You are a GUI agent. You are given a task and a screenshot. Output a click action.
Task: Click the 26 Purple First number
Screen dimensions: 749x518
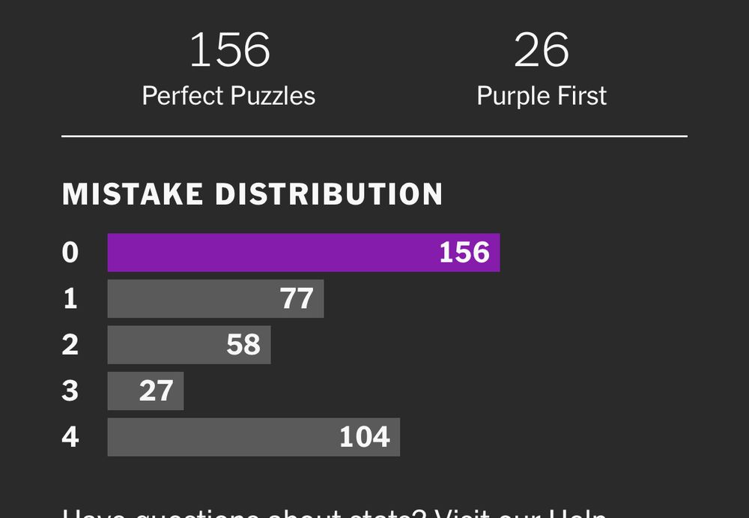click(x=542, y=49)
